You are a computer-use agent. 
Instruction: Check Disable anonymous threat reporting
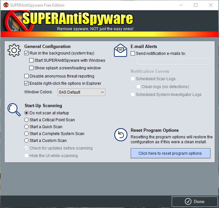26,76
